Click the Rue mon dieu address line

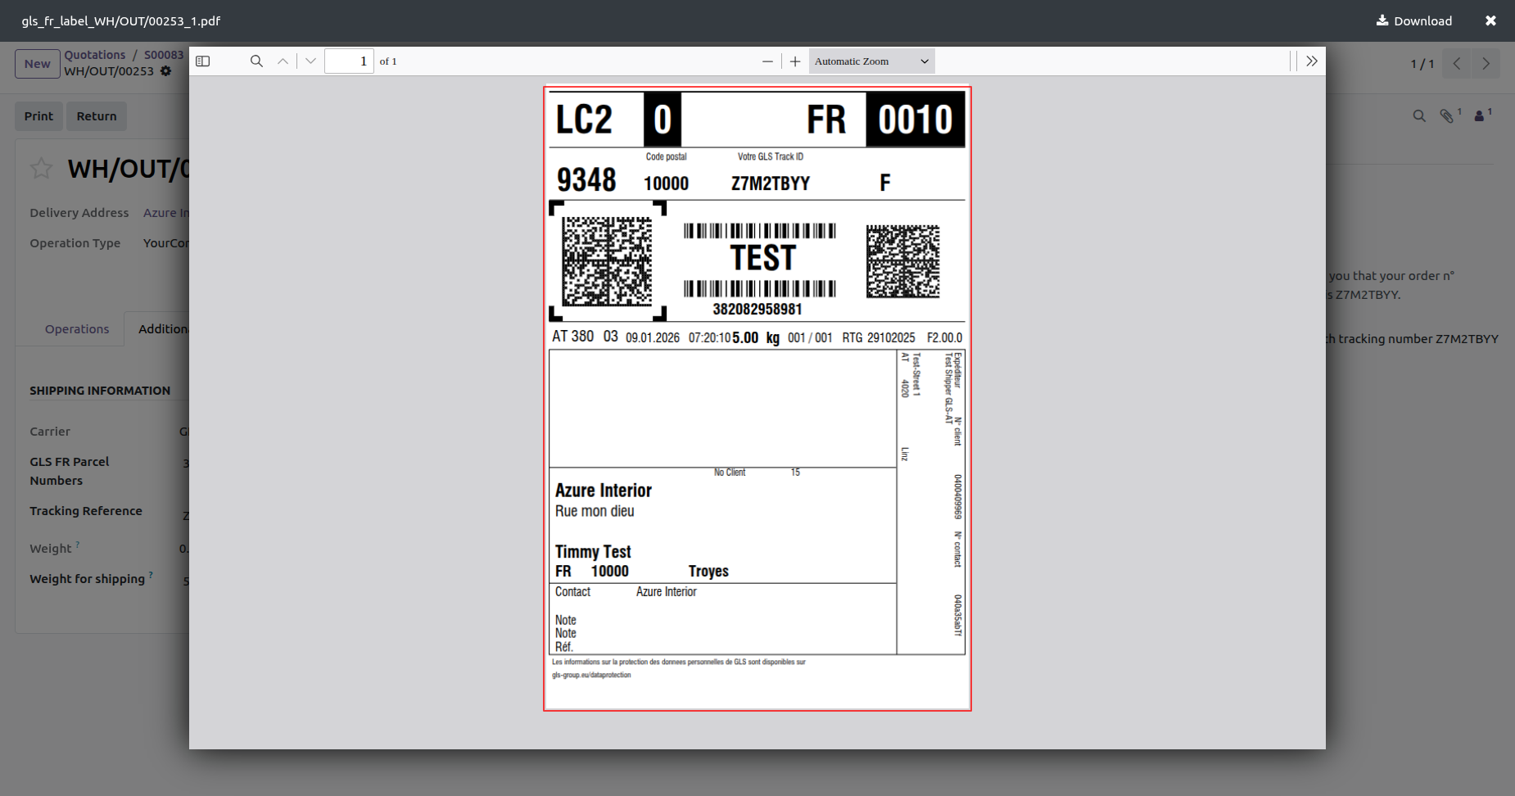tap(595, 512)
